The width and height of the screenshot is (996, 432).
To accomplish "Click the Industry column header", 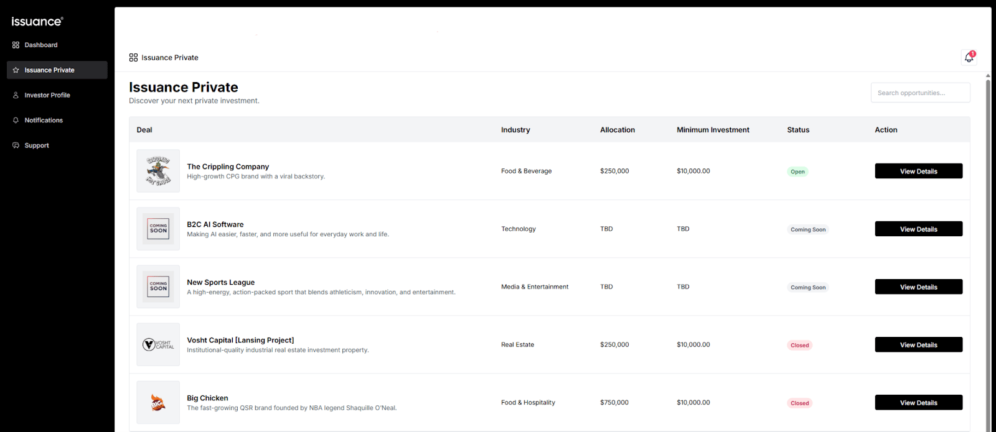I will 515,130.
